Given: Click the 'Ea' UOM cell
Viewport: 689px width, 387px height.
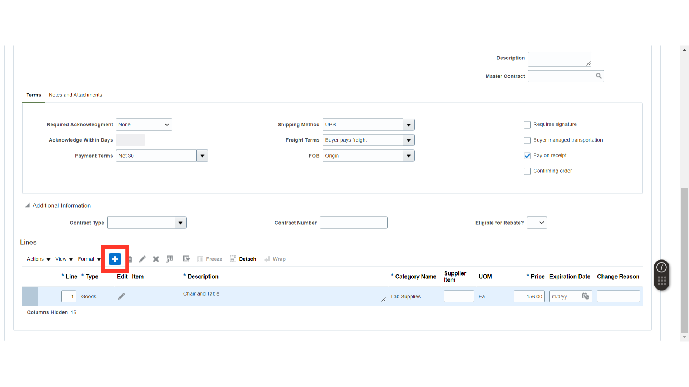Looking at the screenshot, I should (x=482, y=297).
